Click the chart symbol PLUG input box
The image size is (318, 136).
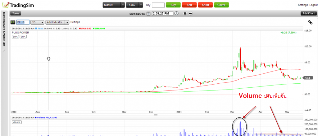click(23, 22)
